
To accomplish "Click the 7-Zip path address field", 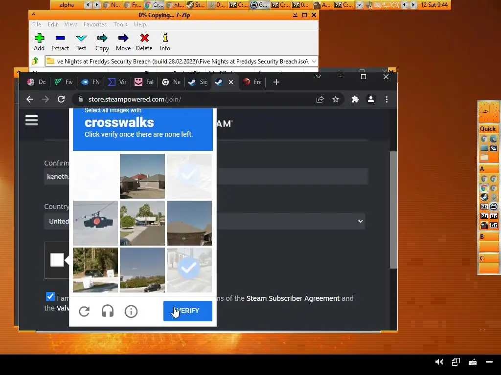I will pos(182,61).
